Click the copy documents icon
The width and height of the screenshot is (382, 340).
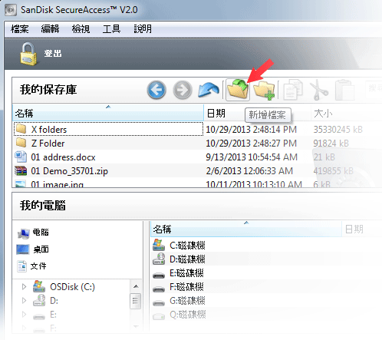293,90
